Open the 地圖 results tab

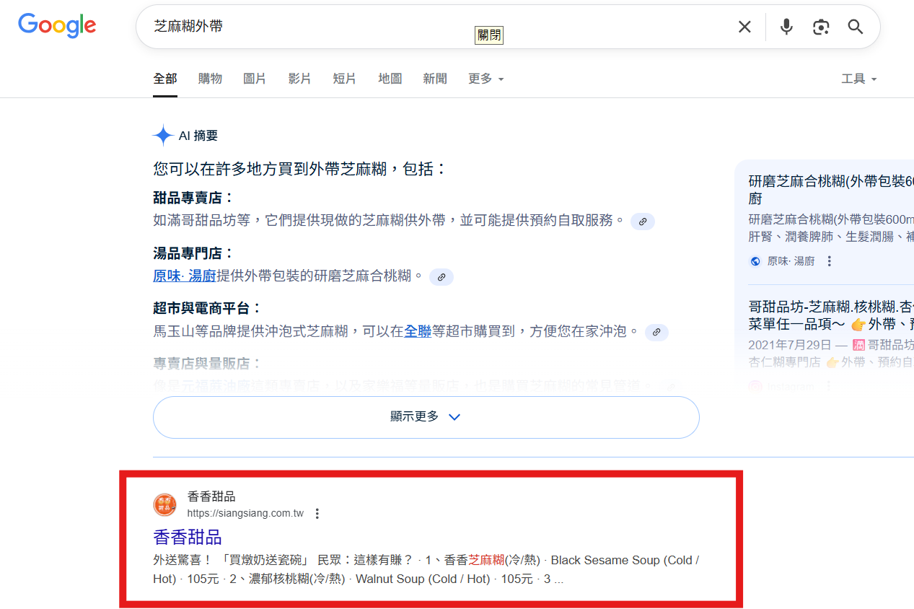coord(390,79)
